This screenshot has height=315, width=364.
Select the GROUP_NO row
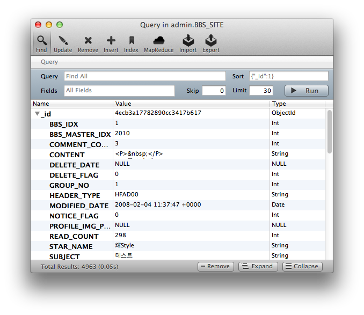tap(178, 185)
